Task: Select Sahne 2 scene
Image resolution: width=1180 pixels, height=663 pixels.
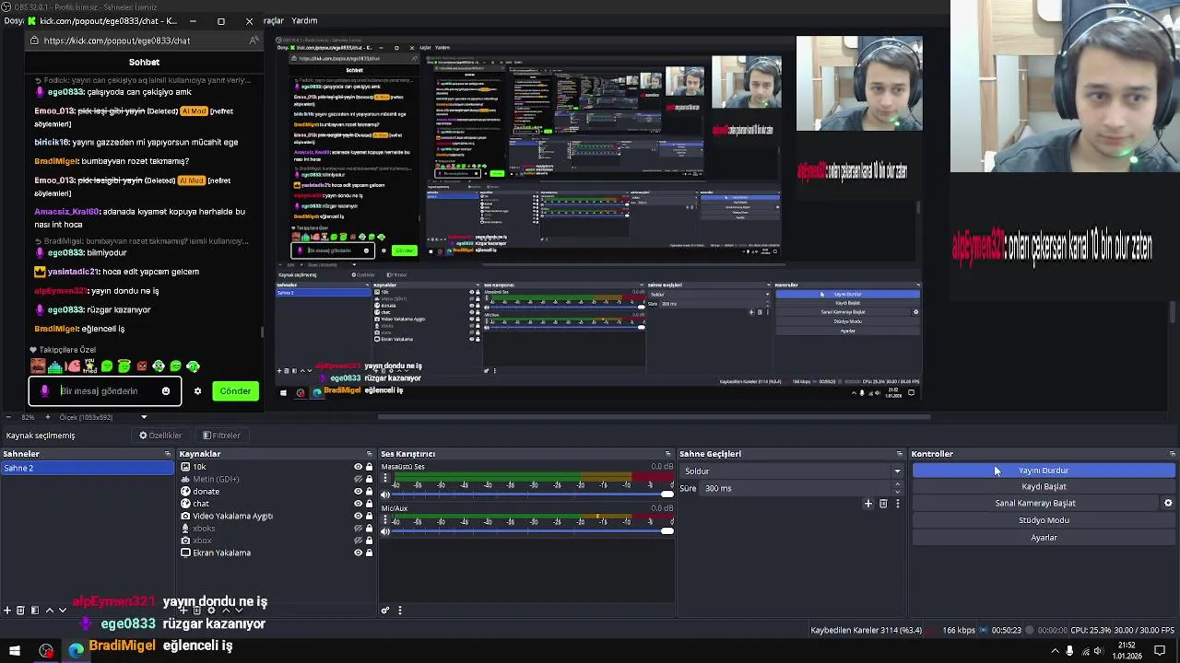Action: pos(88,468)
